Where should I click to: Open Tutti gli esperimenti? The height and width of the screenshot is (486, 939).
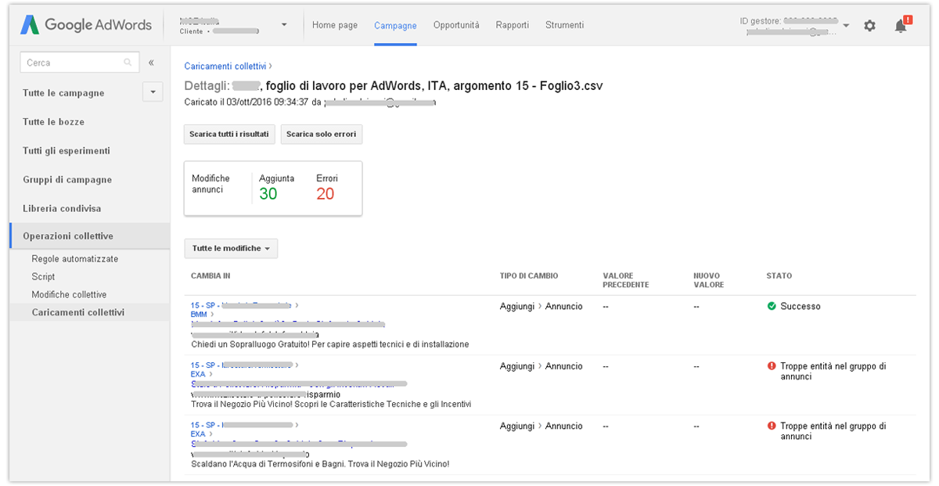click(x=67, y=151)
